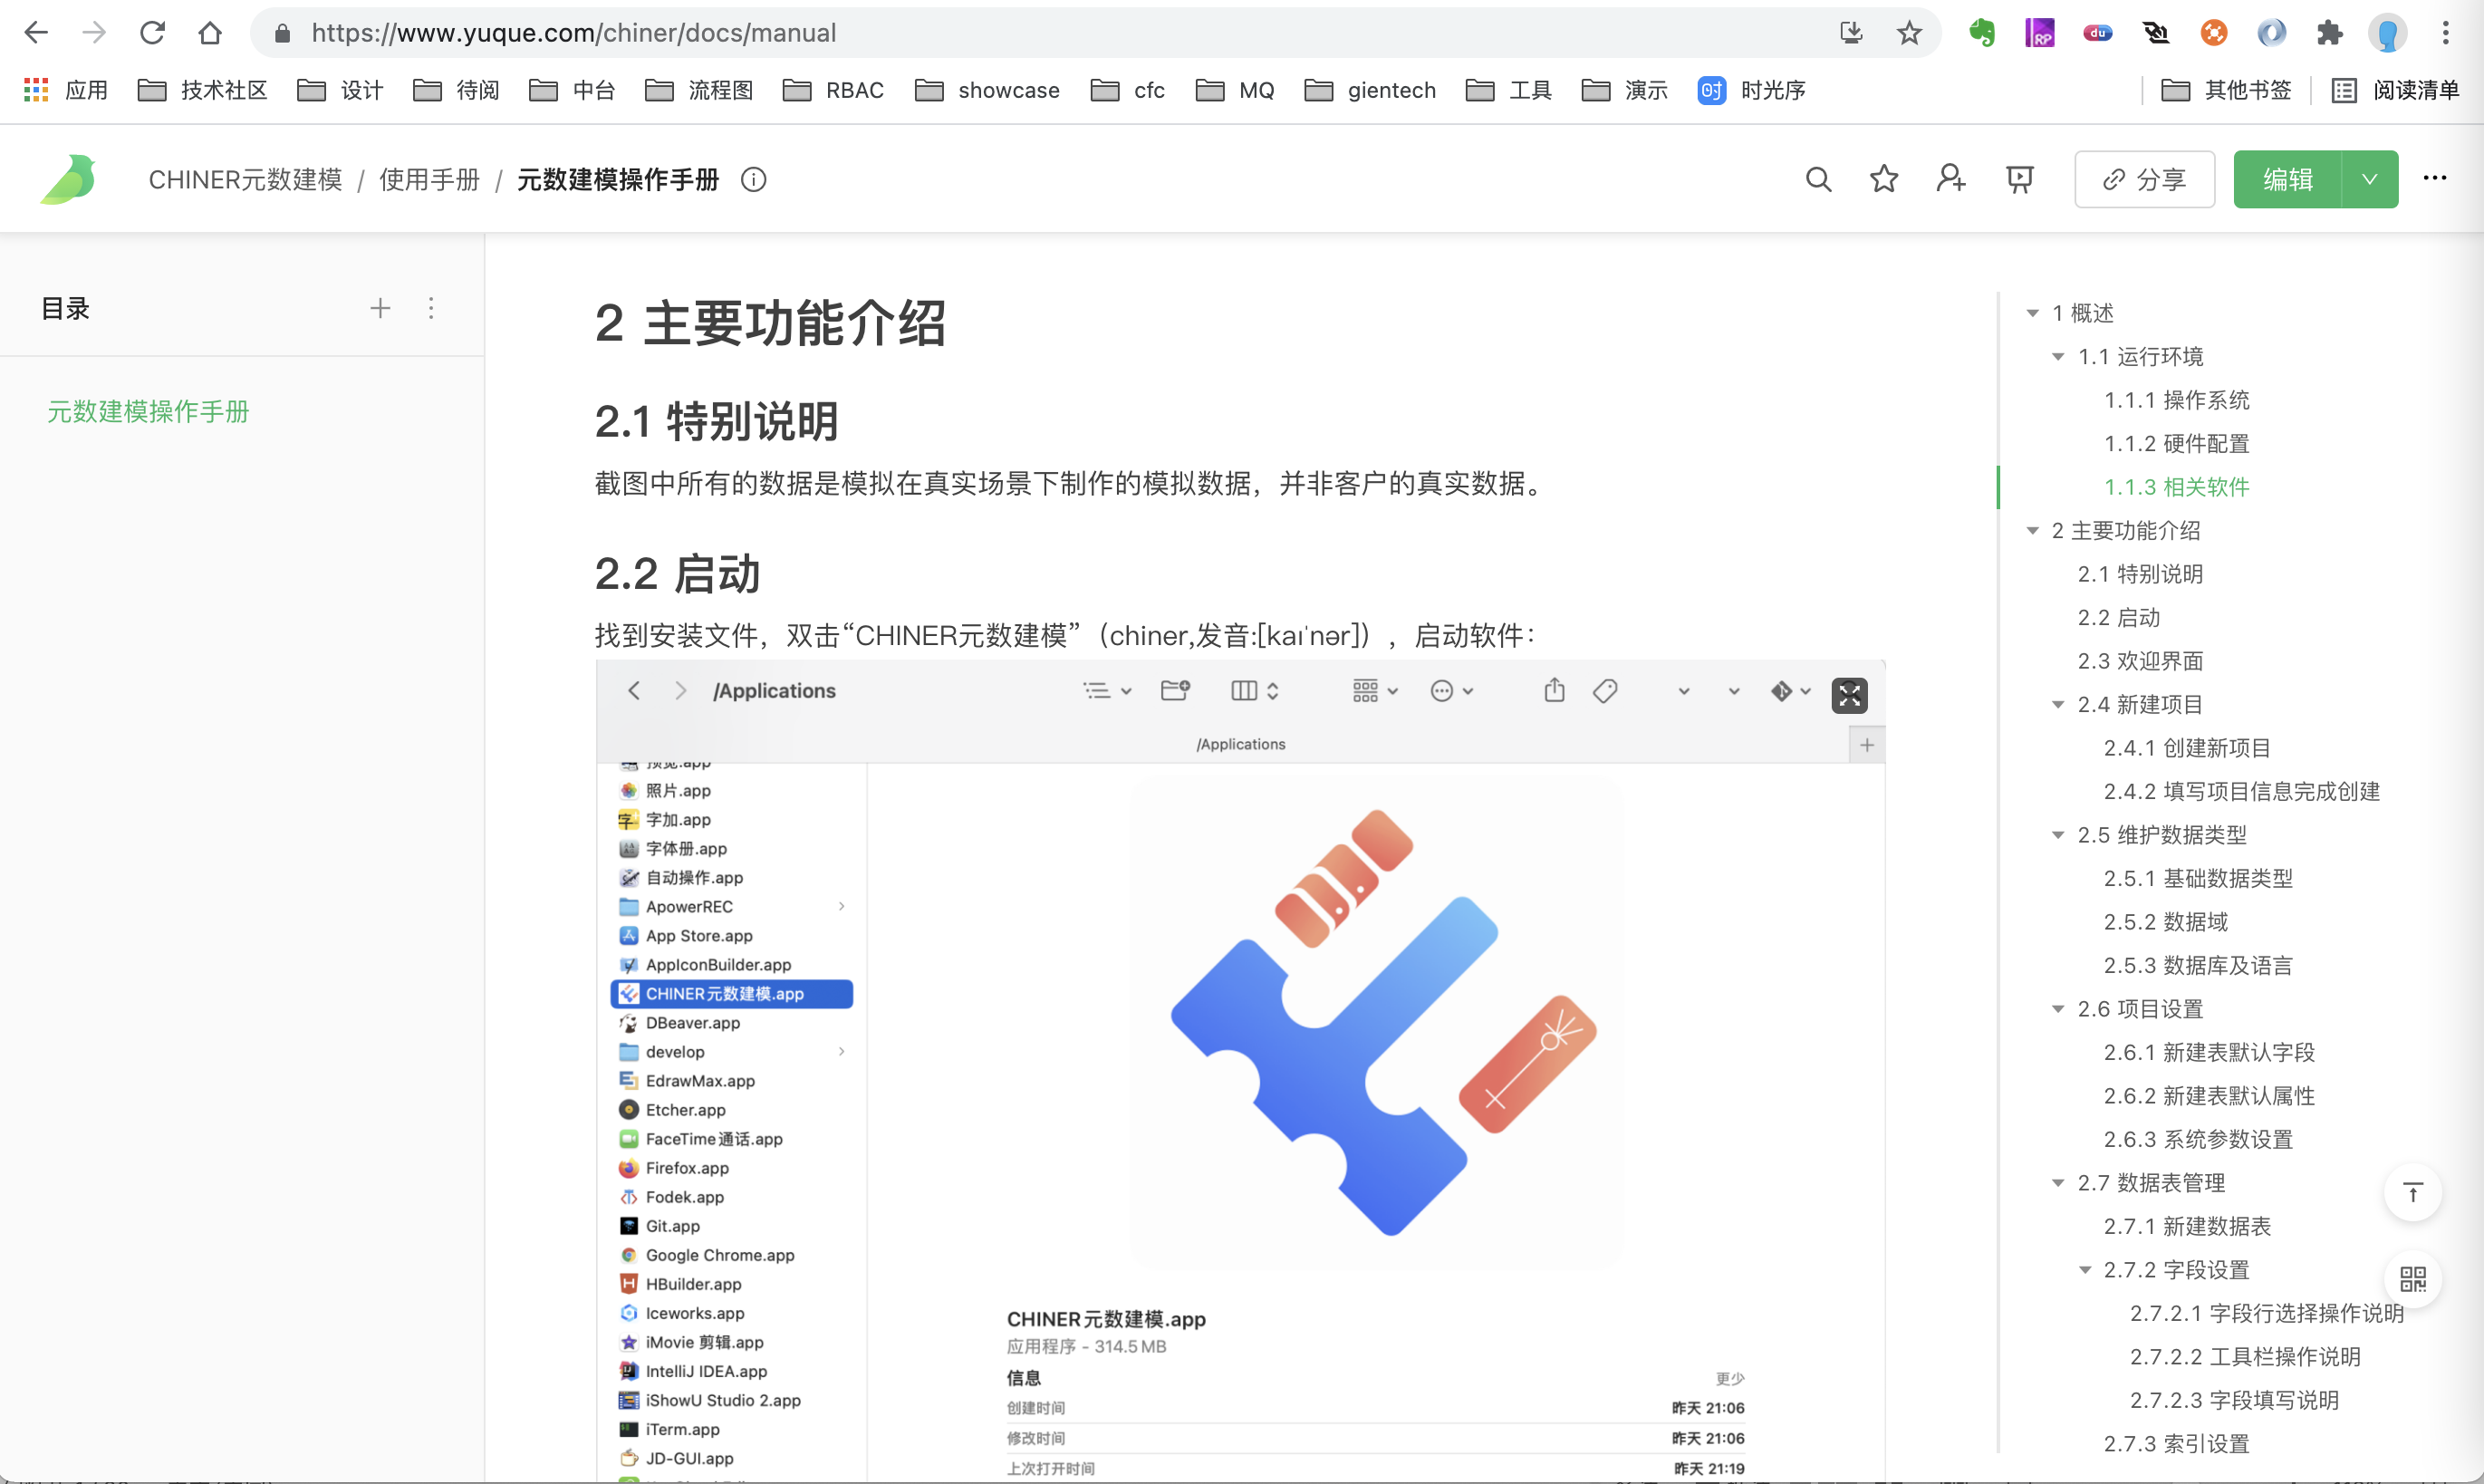Viewport: 2484px width, 1484px height.
Task: Jump to 2.7.3 索引设置 in outline
Action: tap(2175, 1444)
